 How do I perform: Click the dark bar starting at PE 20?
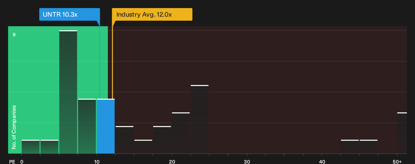point(181,133)
